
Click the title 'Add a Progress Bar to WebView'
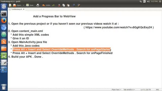click(x=54, y=16)
